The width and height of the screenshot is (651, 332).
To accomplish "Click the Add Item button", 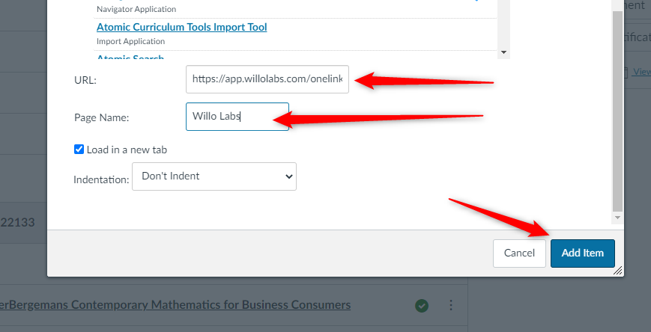I will [583, 253].
